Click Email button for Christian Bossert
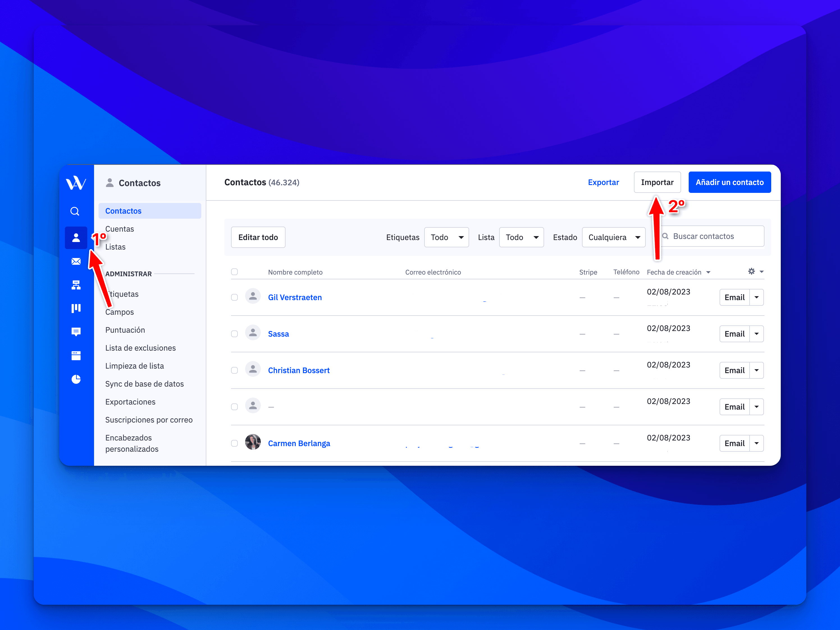Screen dimensions: 840x630 point(734,370)
